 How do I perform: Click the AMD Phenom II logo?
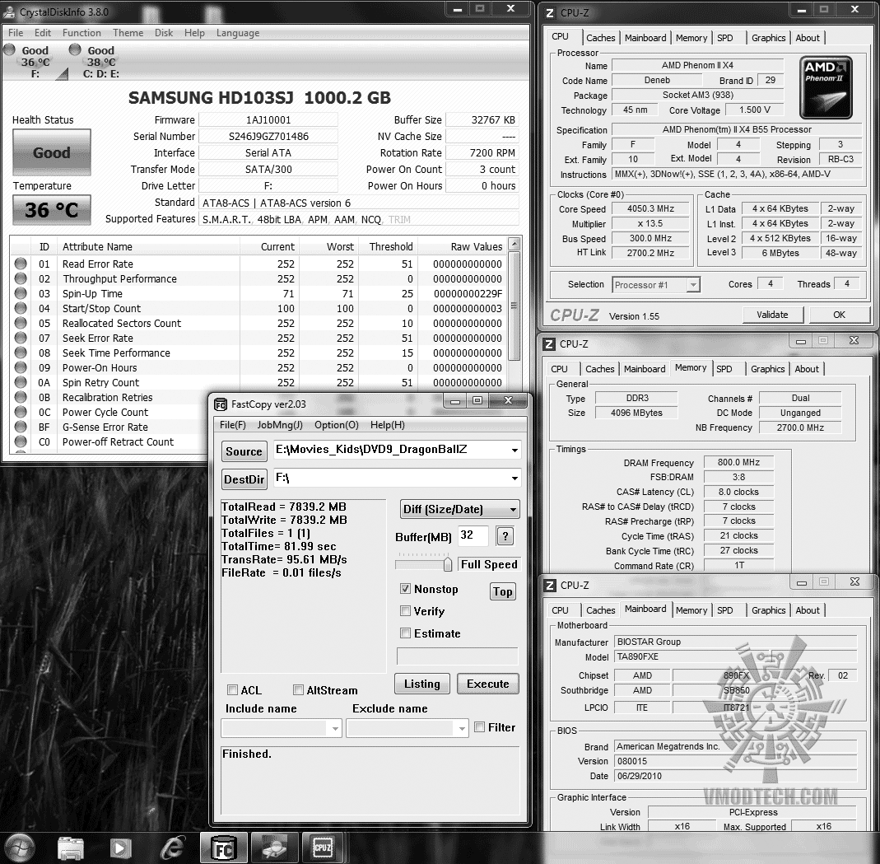[826, 87]
